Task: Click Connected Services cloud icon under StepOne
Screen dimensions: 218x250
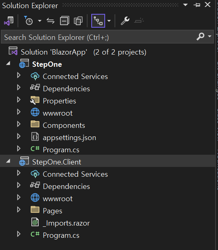Action: point(35,76)
